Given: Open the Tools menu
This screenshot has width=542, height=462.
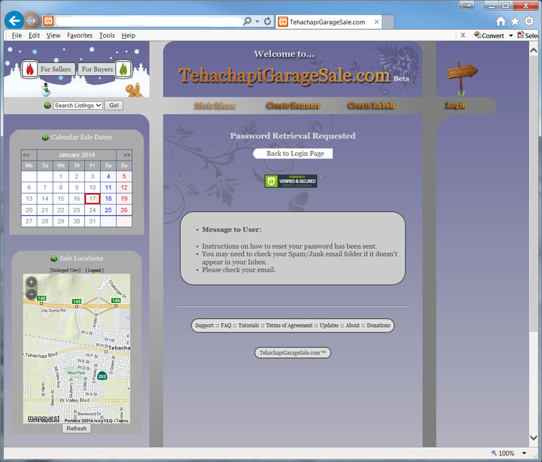Looking at the screenshot, I should tap(107, 35).
